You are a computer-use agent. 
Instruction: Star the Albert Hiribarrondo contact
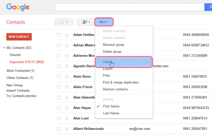[x=67, y=129]
